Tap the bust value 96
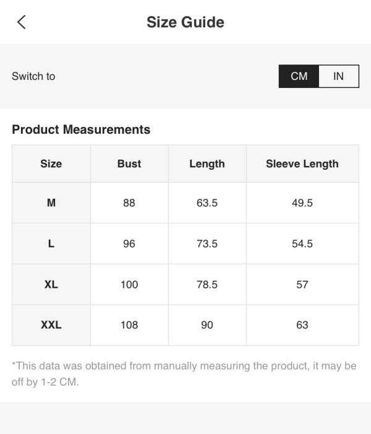 pyautogui.click(x=129, y=243)
